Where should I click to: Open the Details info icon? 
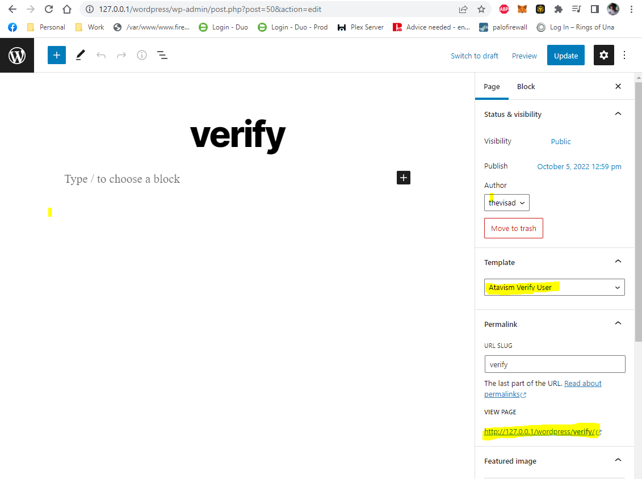tap(142, 56)
